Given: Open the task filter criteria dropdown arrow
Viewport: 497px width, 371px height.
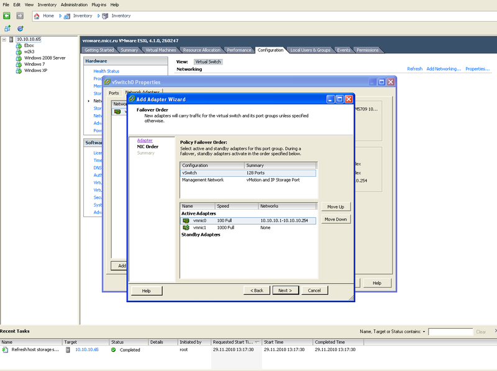Looking at the screenshot, I should [424, 332].
